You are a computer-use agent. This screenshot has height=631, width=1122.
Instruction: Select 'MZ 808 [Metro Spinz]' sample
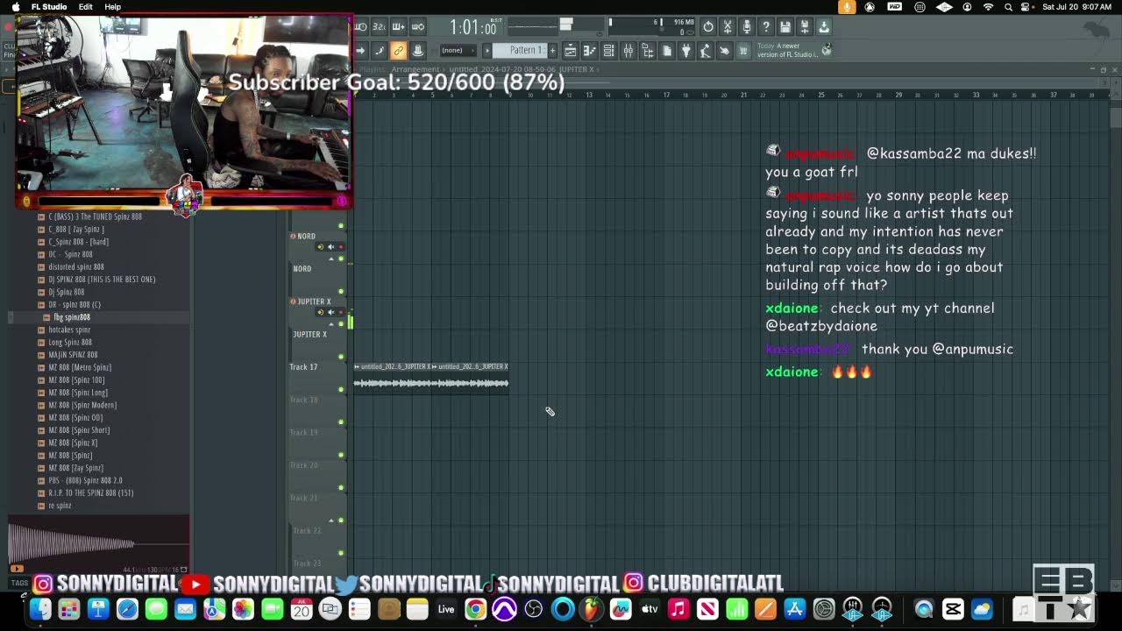pos(80,367)
